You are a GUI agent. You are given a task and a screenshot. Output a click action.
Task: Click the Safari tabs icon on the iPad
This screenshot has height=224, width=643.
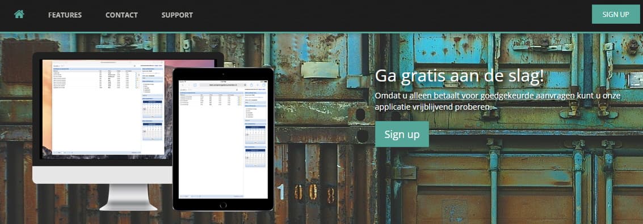(x=264, y=85)
